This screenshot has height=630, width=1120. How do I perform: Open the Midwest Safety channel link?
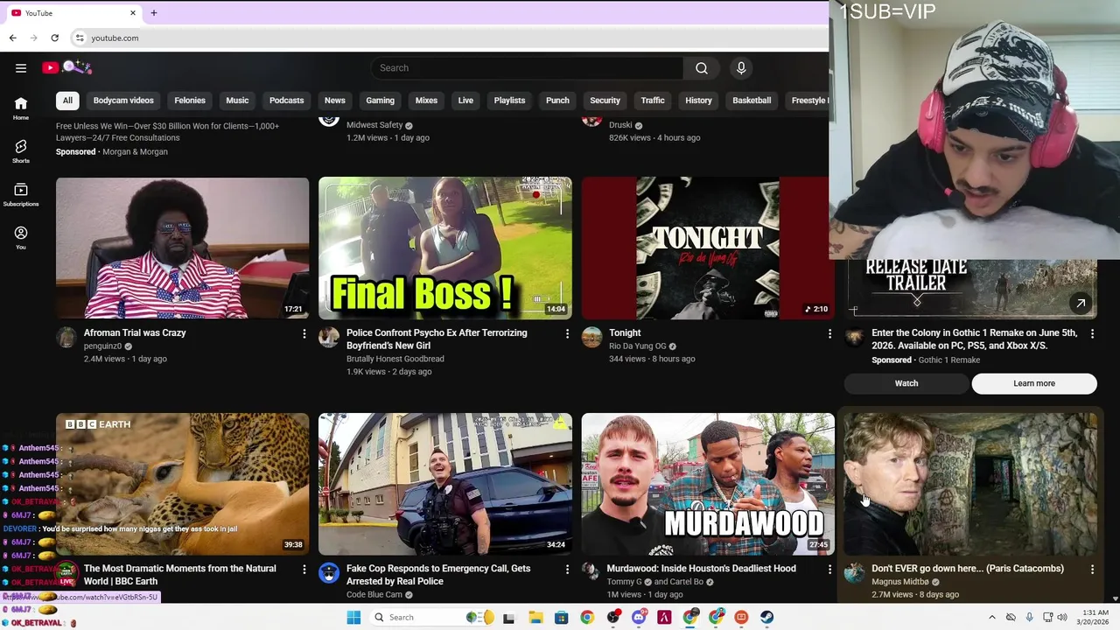point(374,125)
